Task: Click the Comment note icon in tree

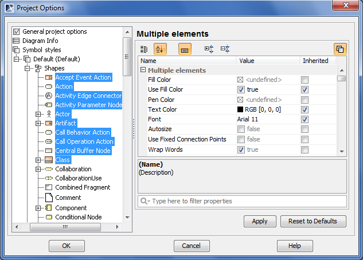Action: [49, 198]
